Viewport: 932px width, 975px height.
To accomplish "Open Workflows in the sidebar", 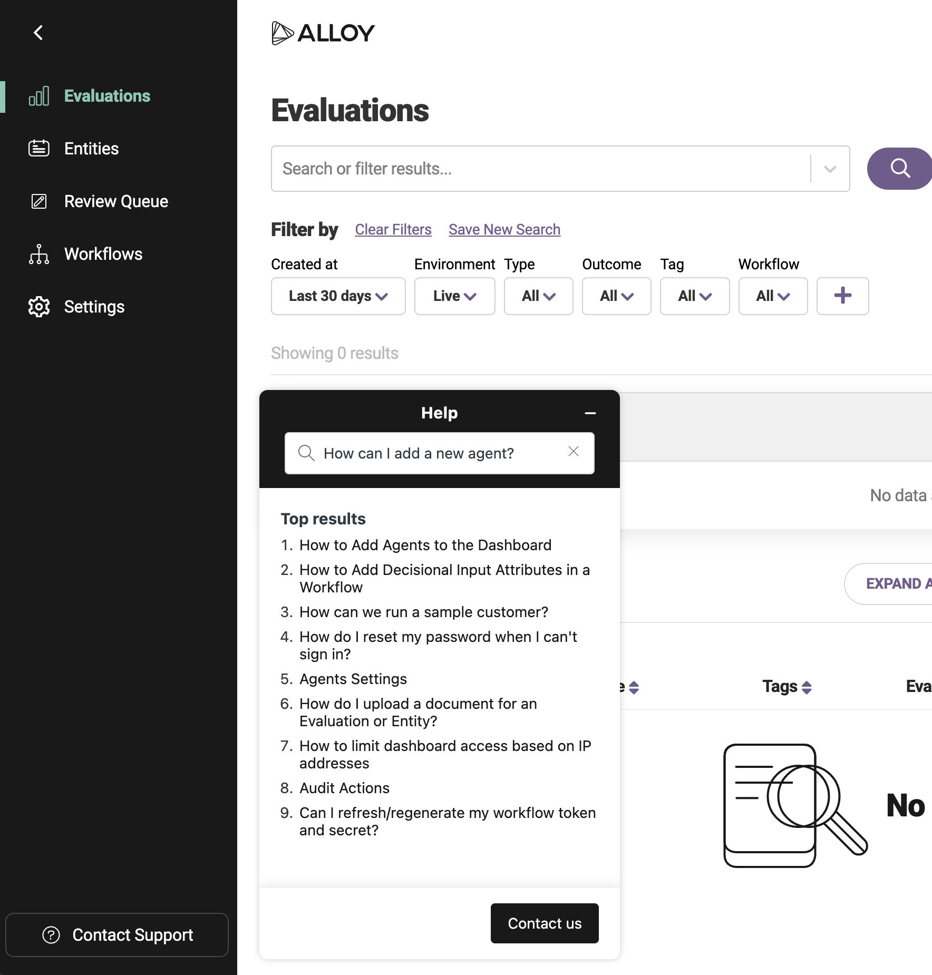I will (103, 254).
